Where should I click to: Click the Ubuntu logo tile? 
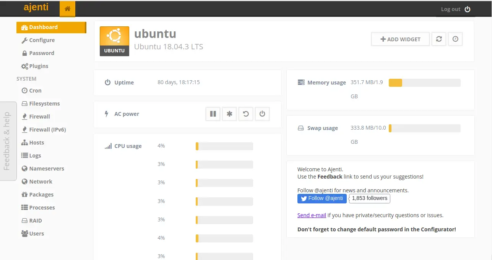114,41
